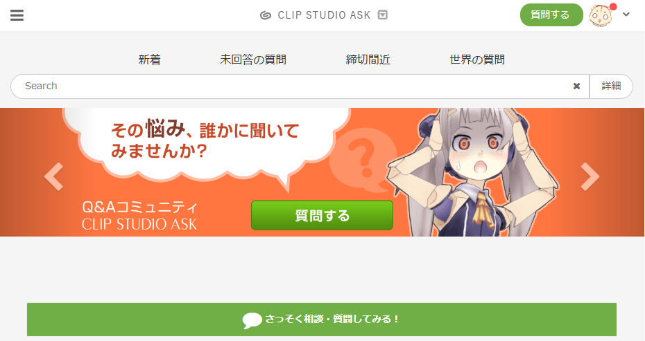Click the CLIP STUDIO ASK header title
645x341 pixels.
[324, 15]
